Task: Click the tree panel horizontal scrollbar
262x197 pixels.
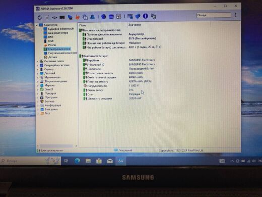Action: [56, 146]
